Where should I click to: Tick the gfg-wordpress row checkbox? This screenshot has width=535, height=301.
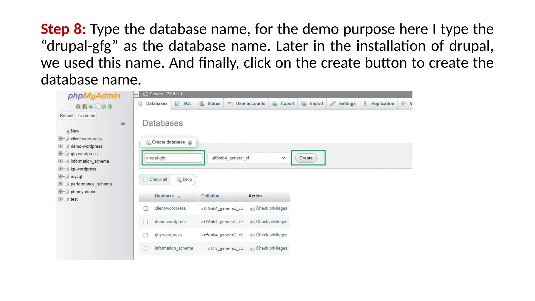click(x=146, y=235)
